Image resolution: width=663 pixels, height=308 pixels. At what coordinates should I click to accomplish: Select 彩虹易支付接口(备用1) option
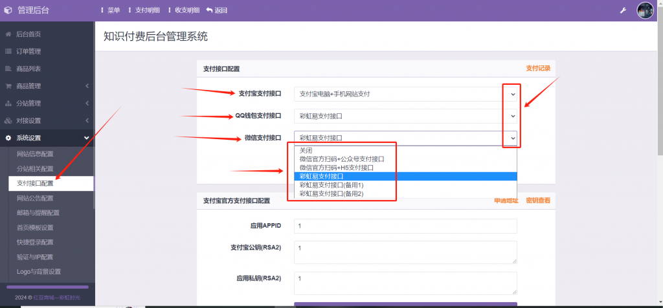click(x=405, y=185)
